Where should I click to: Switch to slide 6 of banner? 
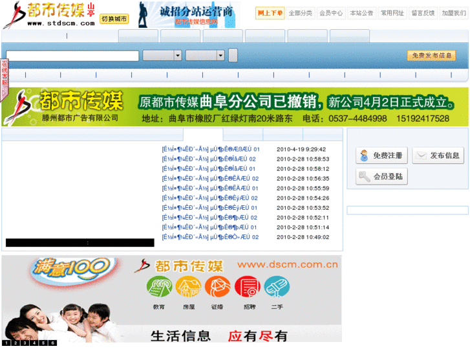52,343
